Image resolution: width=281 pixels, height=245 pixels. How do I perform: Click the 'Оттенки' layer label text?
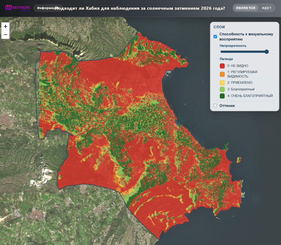[x=227, y=106]
